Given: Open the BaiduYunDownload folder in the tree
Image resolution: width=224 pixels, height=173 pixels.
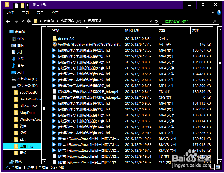Looking at the screenshot, I should (28, 99).
